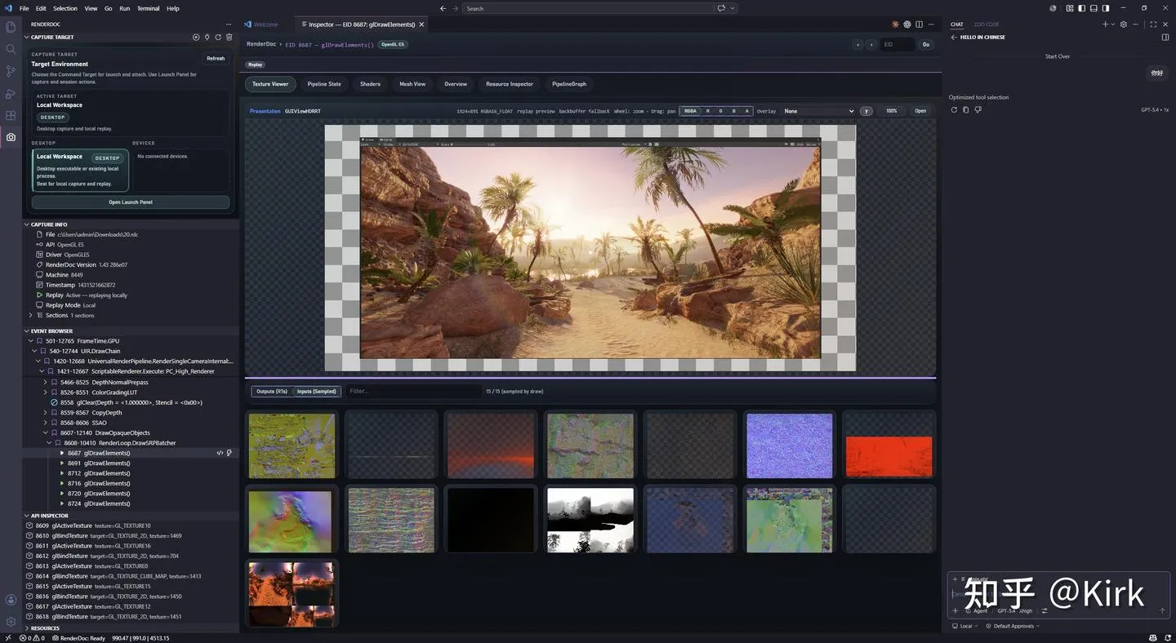Click the notifications bell in the status bar
The width and height of the screenshot is (1176, 643).
(x=1166, y=638)
